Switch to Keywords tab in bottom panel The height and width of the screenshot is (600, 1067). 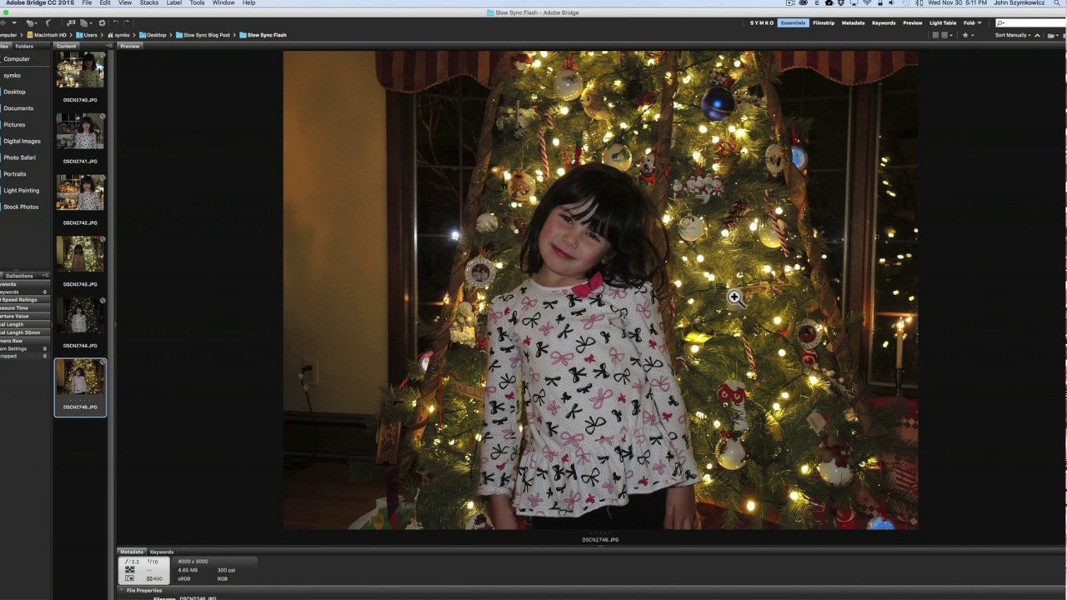click(162, 552)
